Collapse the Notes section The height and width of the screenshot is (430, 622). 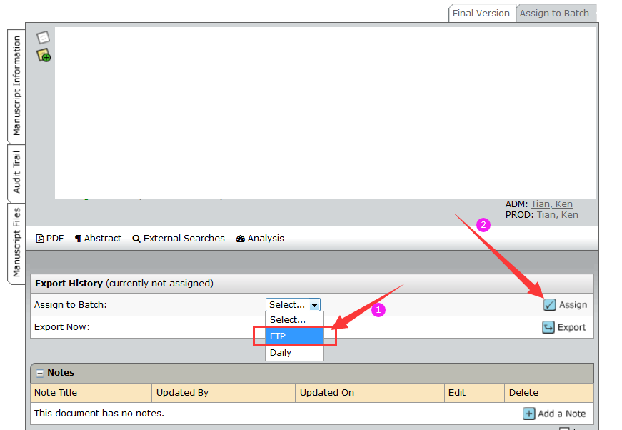click(40, 373)
